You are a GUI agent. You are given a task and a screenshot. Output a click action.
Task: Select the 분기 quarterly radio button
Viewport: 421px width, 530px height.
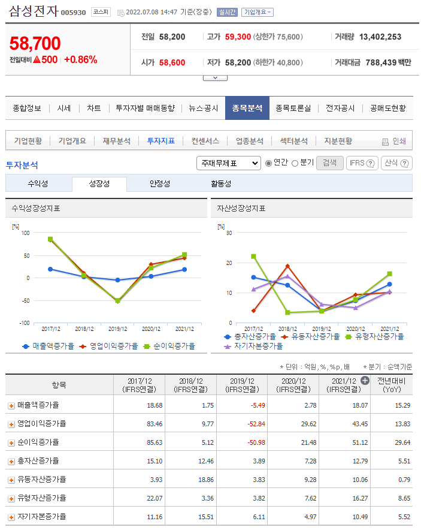pyautogui.click(x=295, y=163)
